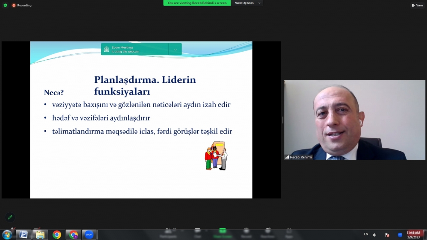This screenshot has height=240, width=427.
Task: Click the divider handle beside shared screen
Action: (x=282, y=120)
